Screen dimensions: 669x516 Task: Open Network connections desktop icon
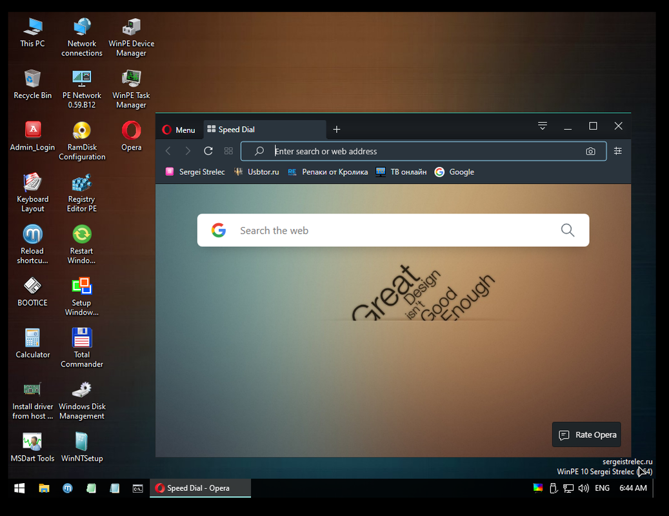[82, 37]
